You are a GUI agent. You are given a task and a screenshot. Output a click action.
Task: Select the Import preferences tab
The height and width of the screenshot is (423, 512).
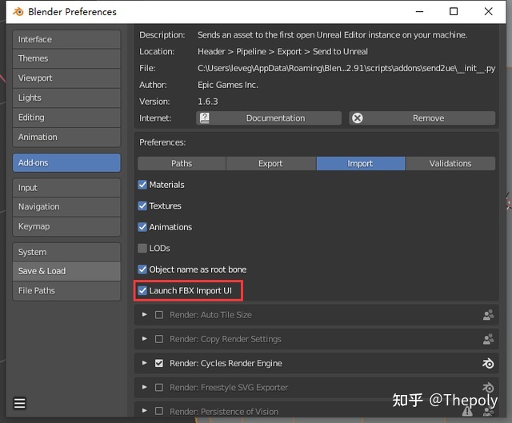point(361,163)
